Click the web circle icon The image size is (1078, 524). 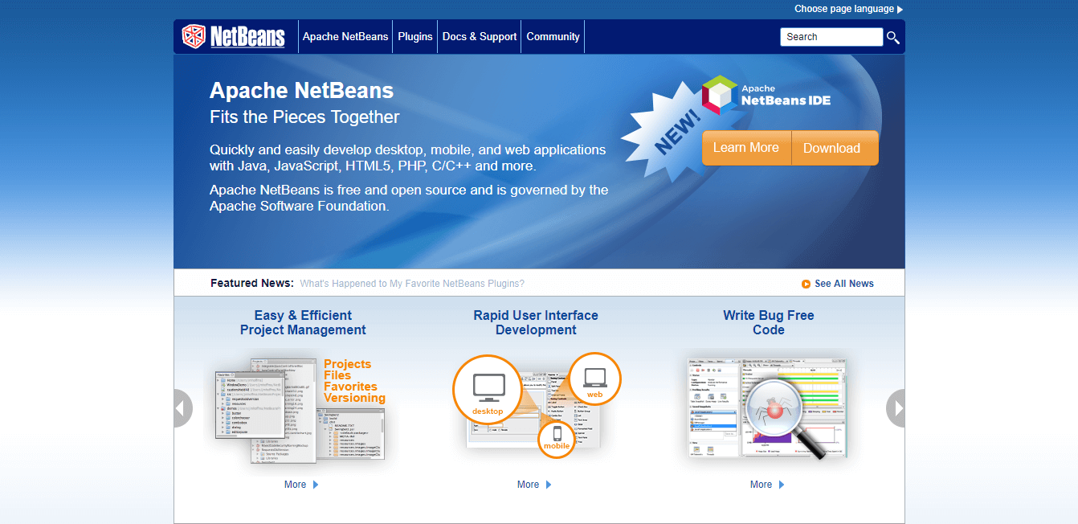(x=594, y=379)
